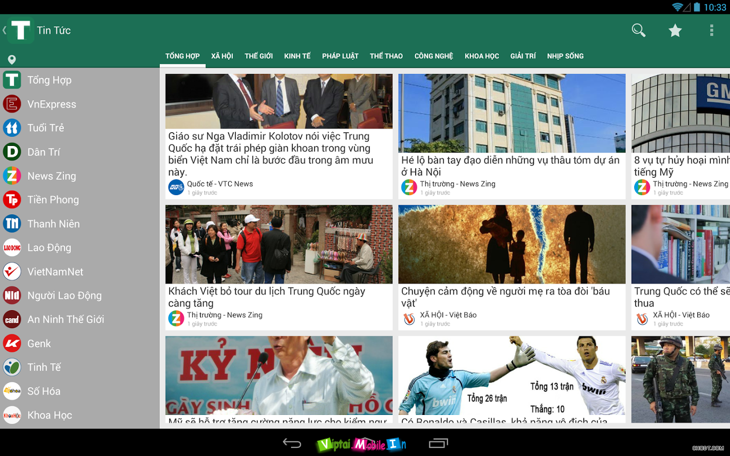730x456 pixels.
Task: Select the News Zing sidebar icon
Action: (12, 176)
